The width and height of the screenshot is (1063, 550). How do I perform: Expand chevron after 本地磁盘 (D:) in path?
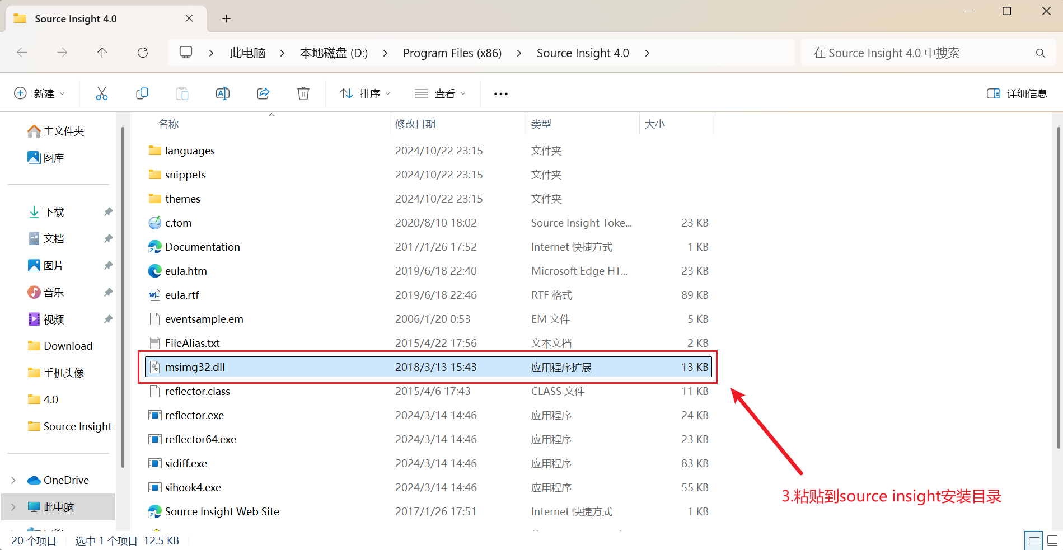click(385, 53)
